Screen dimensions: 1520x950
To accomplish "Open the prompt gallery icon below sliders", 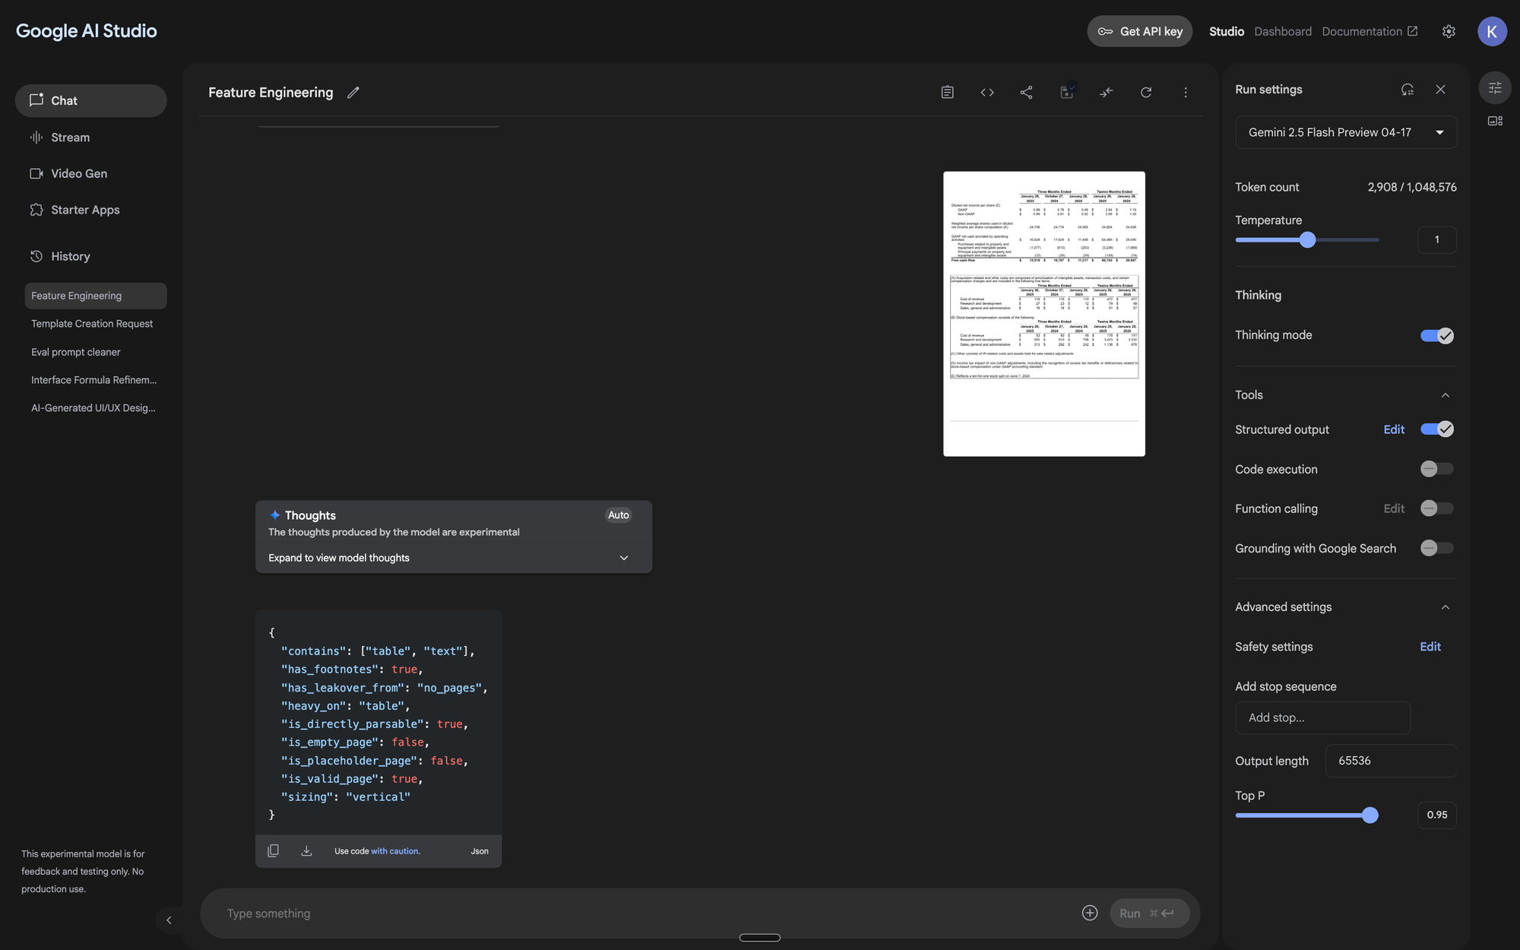I will (x=1495, y=121).
